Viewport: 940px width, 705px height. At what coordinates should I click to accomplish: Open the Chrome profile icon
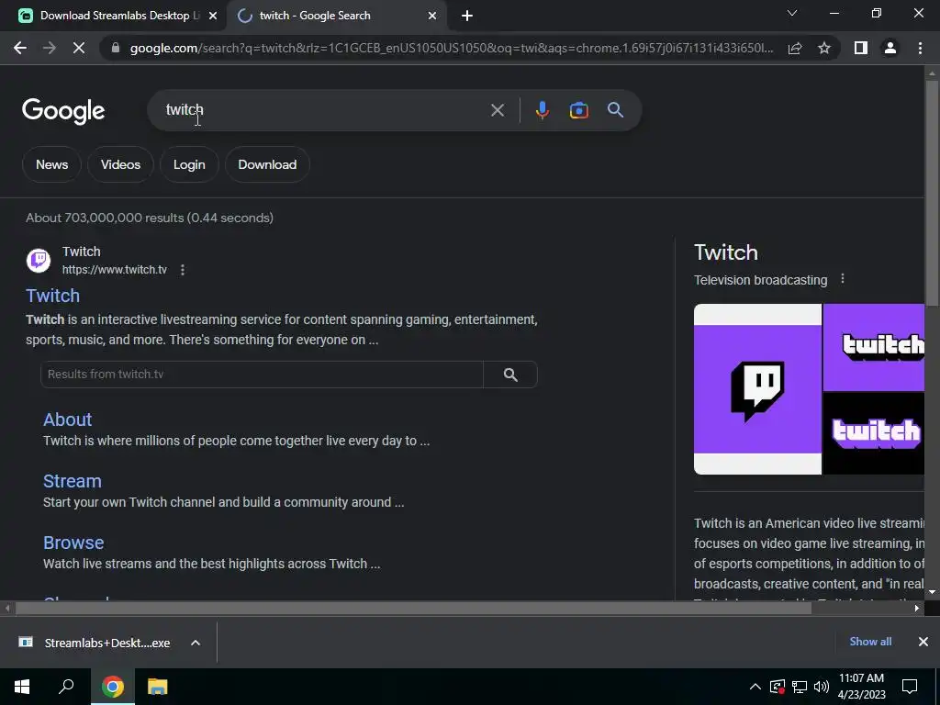890,48
